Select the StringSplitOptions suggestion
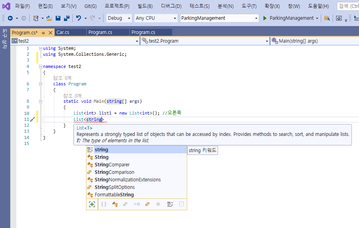The image size is (359, 228). pos(137,187)
